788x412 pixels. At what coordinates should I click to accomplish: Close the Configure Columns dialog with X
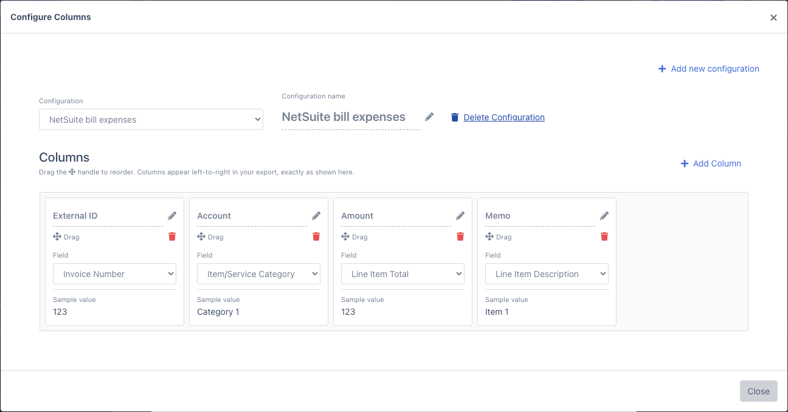click(x=773, y=18)
